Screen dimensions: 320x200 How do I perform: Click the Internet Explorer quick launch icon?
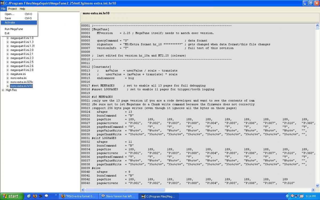click(x=29, y=196)
